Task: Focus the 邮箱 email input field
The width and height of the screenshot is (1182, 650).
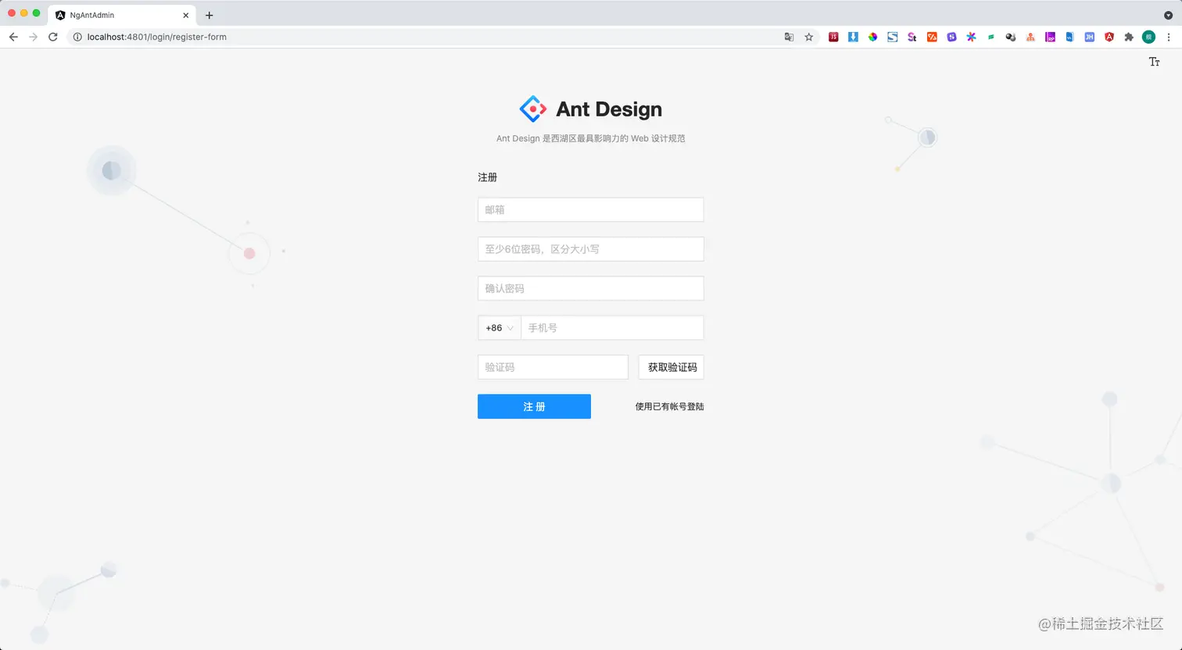Action: (x=591, y=209)
